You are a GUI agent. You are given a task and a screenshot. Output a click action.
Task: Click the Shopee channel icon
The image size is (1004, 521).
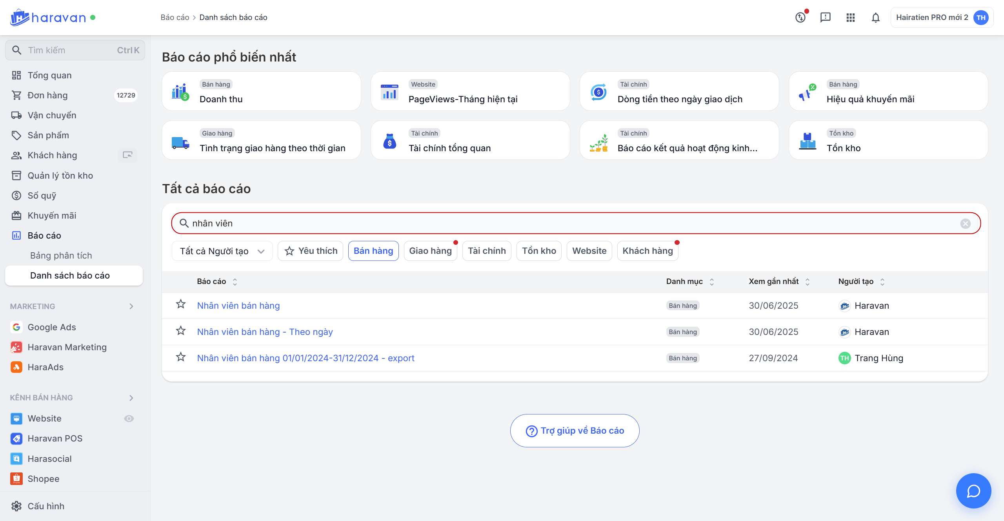point(16,479)
